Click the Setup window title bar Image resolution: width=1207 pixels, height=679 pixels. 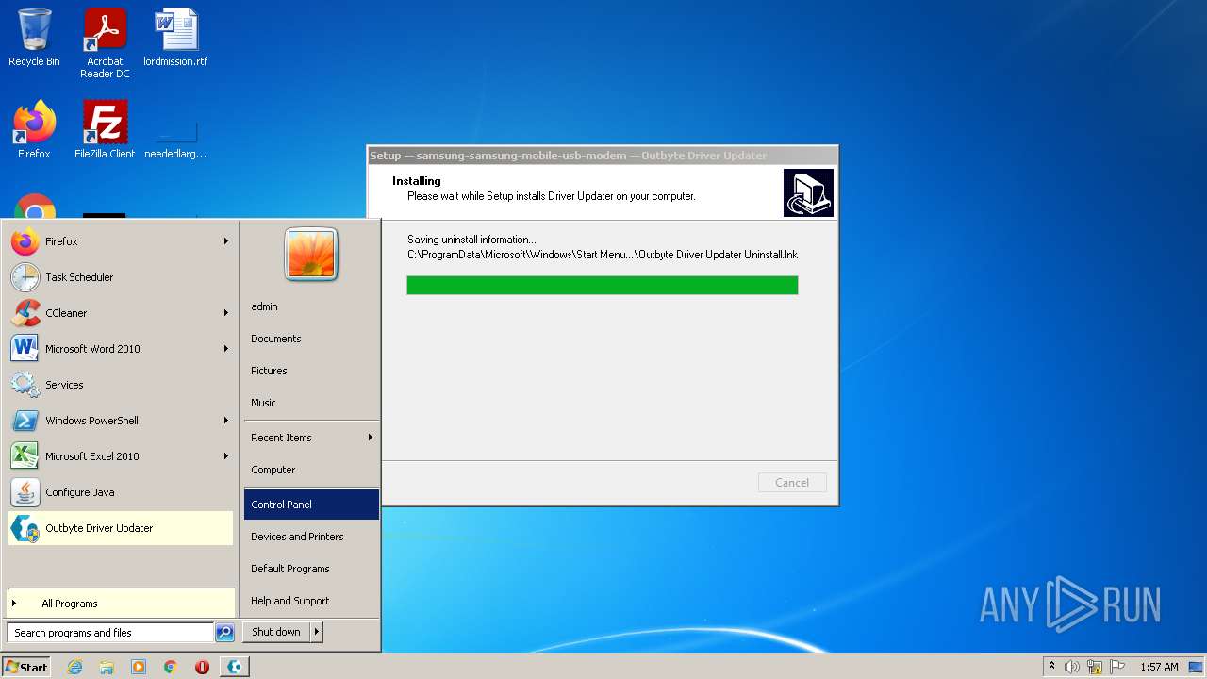click(x=603, y=156)
